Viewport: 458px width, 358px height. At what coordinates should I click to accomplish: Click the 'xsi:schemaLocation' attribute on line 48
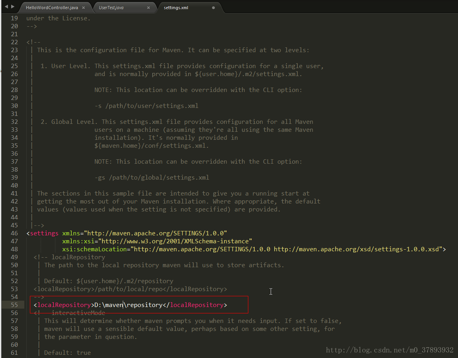94,249
